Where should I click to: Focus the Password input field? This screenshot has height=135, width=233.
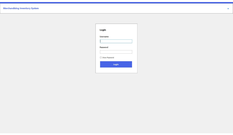coord(116,52)
